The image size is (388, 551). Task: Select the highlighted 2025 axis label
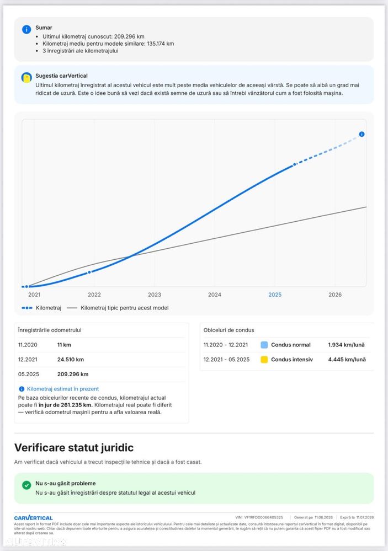coord(275,295)
